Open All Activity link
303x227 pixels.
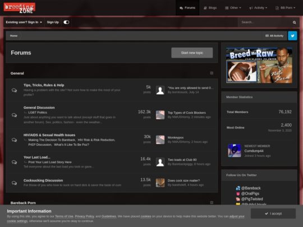274,36
